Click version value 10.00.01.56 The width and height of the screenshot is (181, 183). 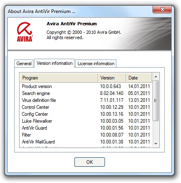111,128
